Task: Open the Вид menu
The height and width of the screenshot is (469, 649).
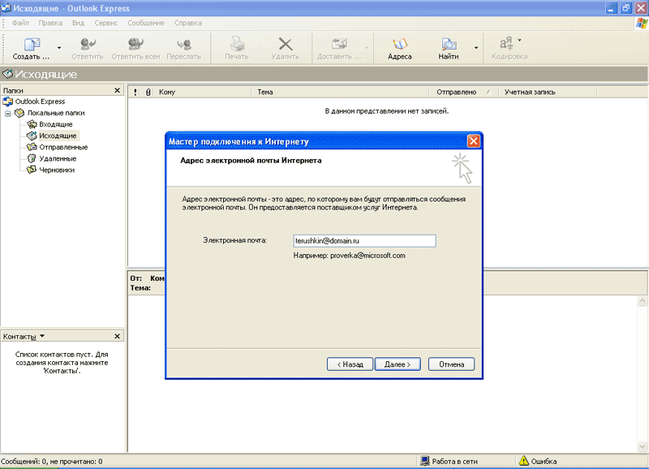Action: point(78,23)
